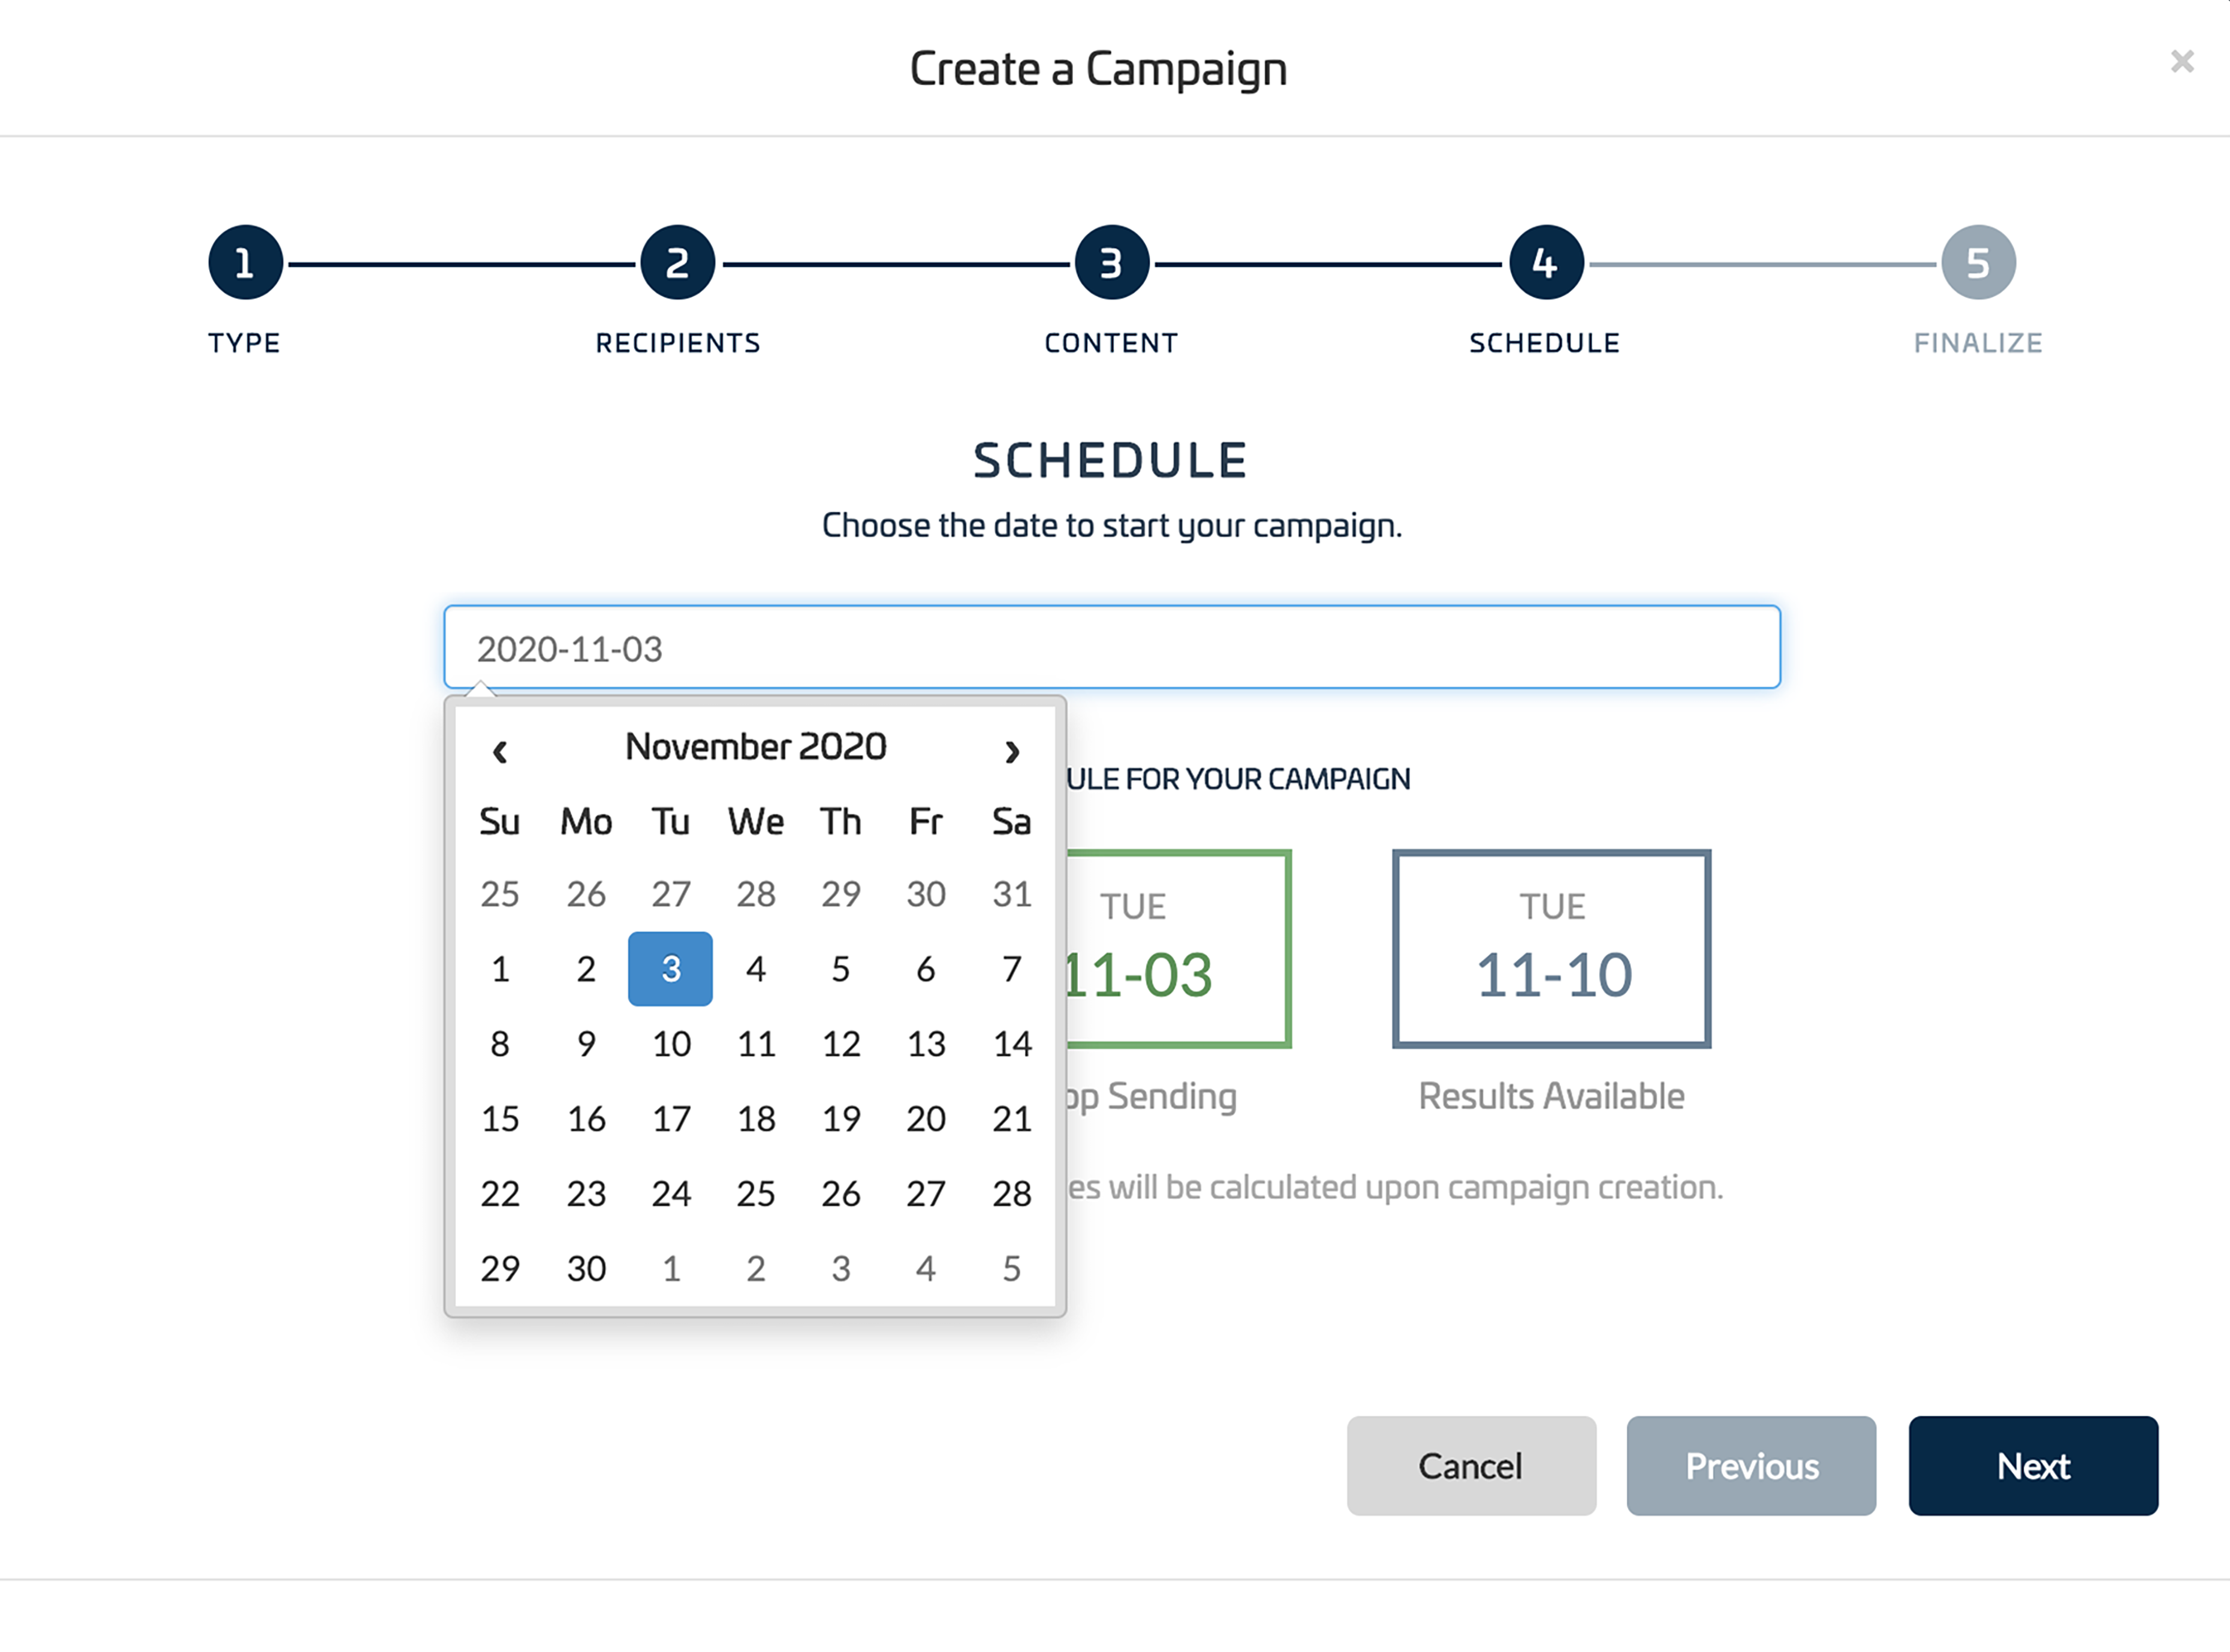The width and height of the screenshot is (2230, 1652).
Task: Jump to step 1 Type circle
Action: [245, 263]
